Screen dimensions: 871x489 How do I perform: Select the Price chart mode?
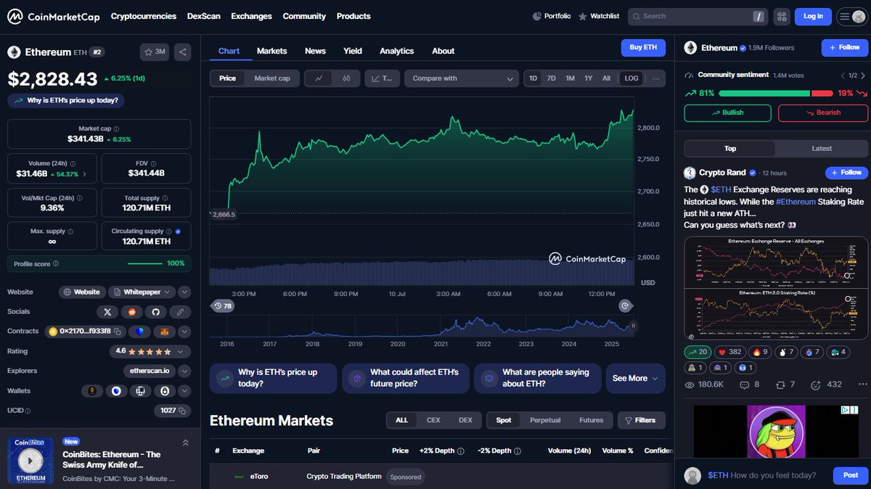(x=227, y=78)
